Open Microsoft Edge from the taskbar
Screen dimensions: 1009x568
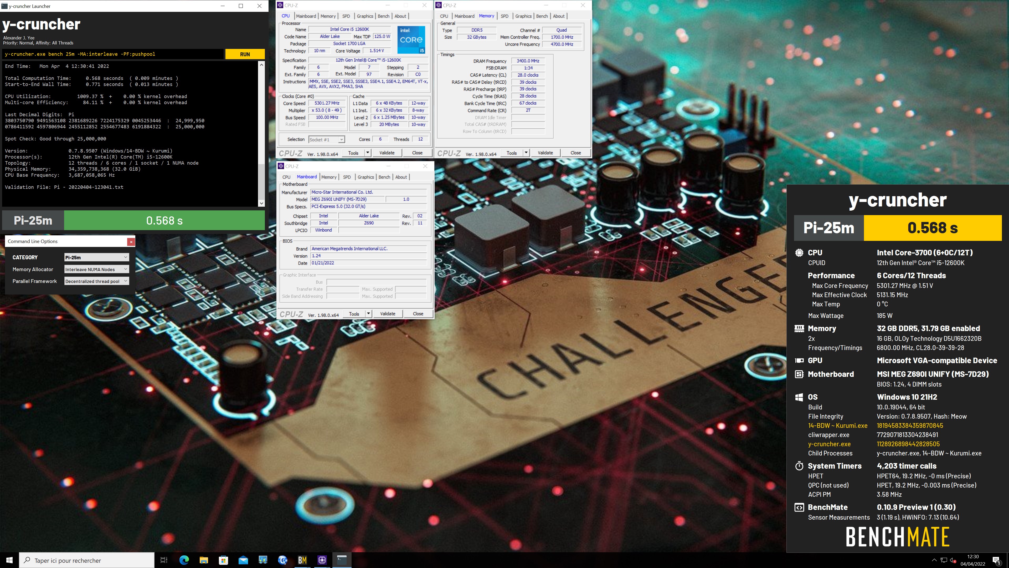point(184,560)
